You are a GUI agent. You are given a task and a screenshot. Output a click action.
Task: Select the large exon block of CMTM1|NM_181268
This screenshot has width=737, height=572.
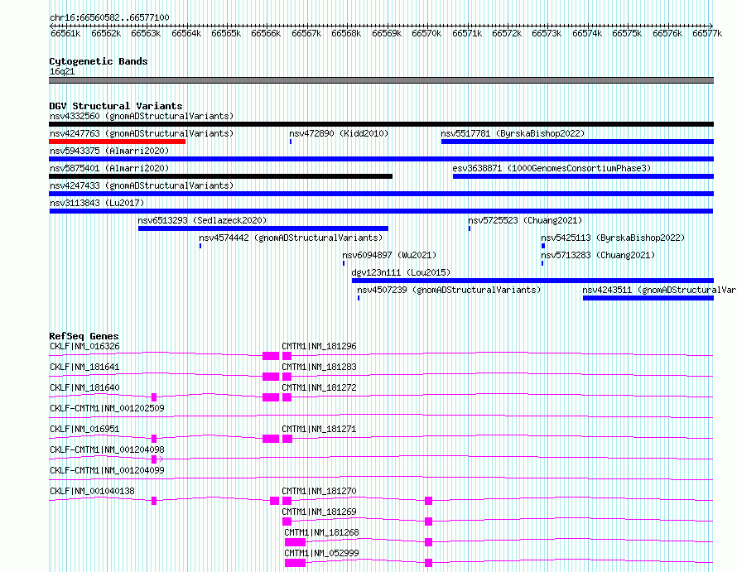tap(295, 542)
